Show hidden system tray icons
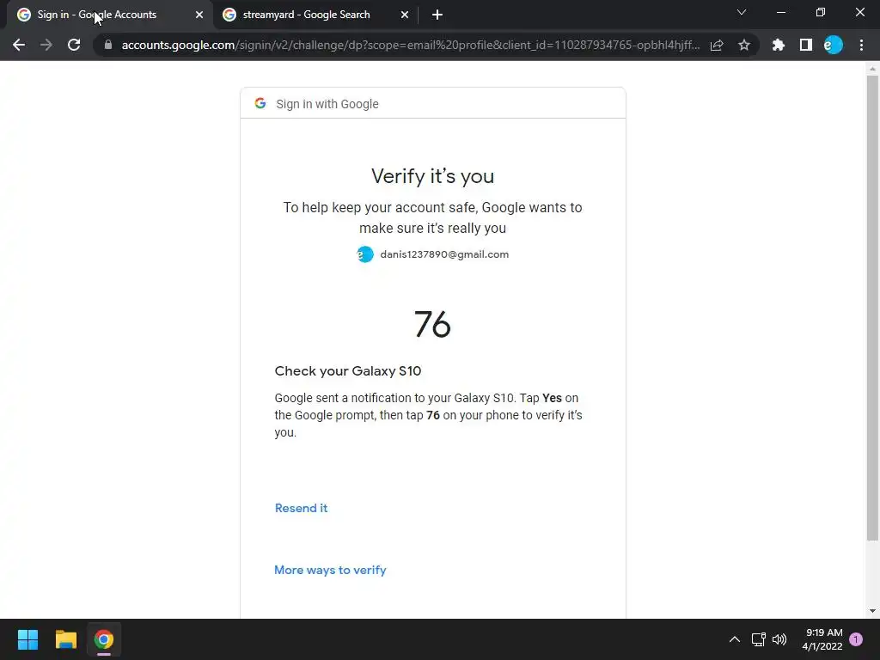Image resolution: width=880 pixels, height=660 pixels. pyautogui.click(x=734, y=639)
